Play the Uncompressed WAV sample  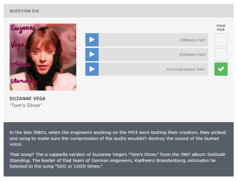(x=92, y=69)
